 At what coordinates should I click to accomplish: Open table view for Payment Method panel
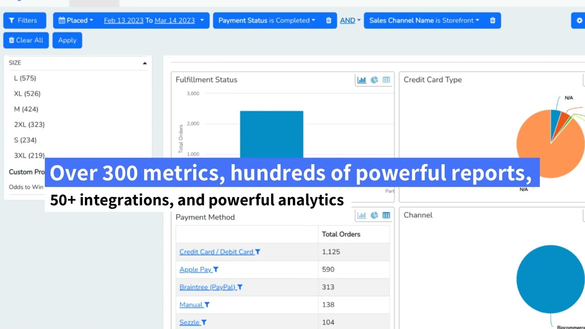pyautogui.click(x=386, y=215)
